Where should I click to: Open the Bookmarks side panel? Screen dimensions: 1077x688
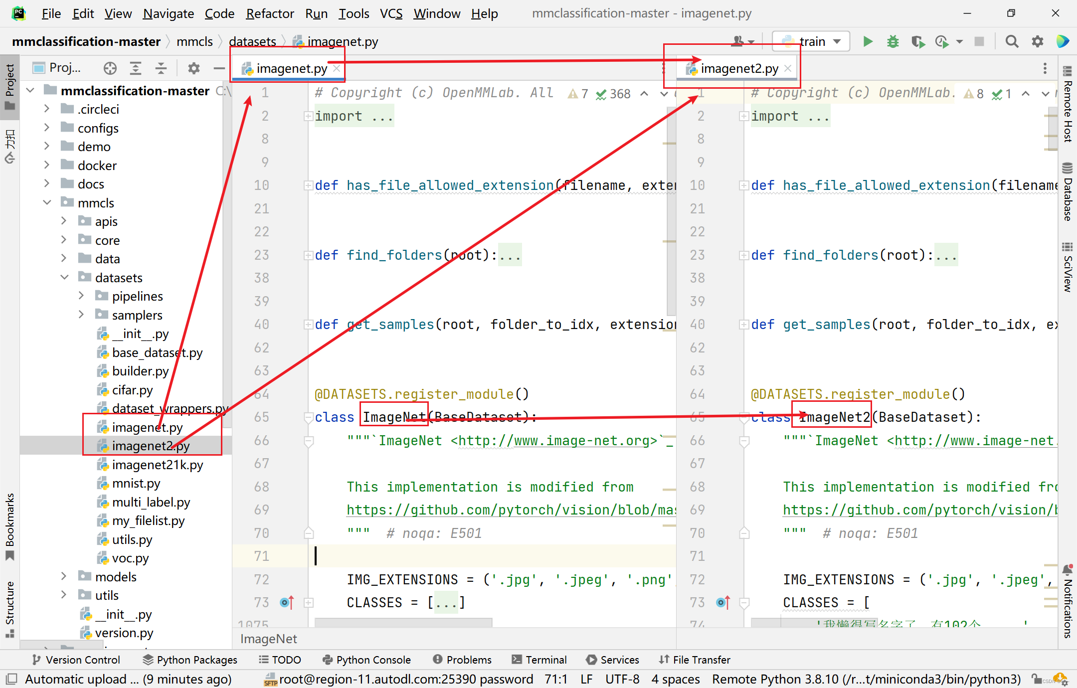[x=9, y=526]
